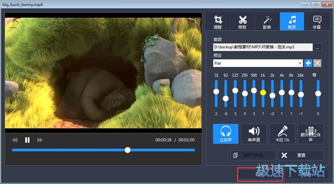This screenshot has width=334, height=184.
Task: Delete preset with the gray X icon
Action: [317, 63]
